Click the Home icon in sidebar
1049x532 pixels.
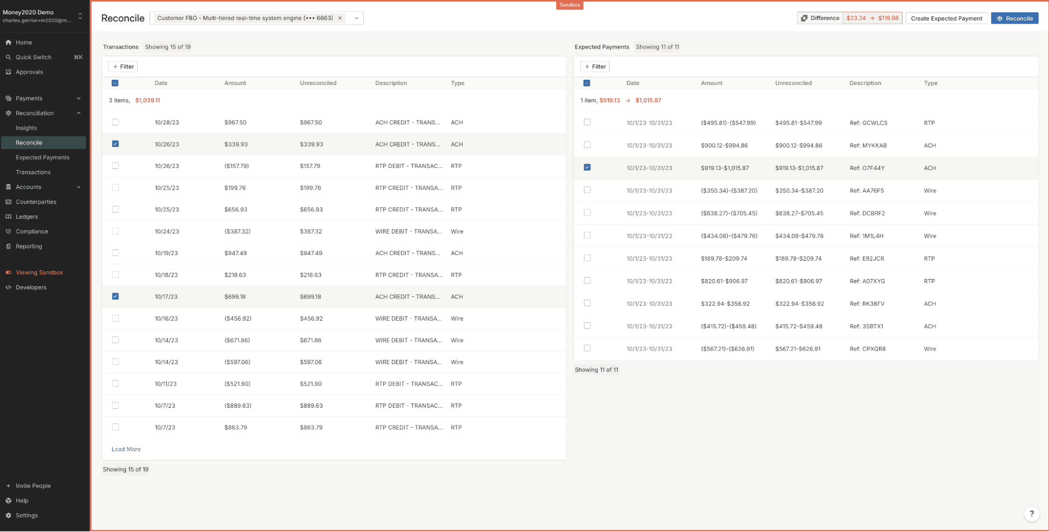tap(8, 42)
